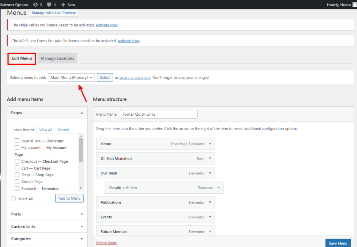Click the Save Menu button
The height and width of the screenshot is (247, 357).
pos(338,243)
